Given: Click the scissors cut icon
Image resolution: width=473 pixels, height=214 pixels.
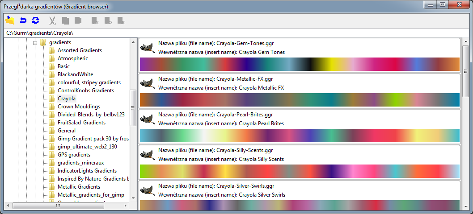Looking at the screenshot, I should (x=52, y=21).
